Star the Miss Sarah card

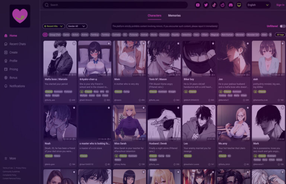tap(143, 107)
